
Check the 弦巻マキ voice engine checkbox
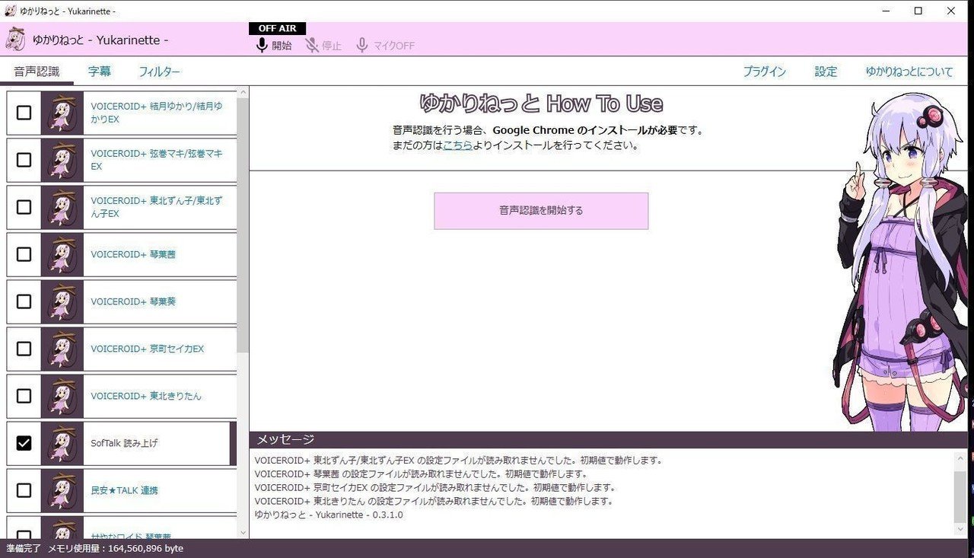(24, 160)
